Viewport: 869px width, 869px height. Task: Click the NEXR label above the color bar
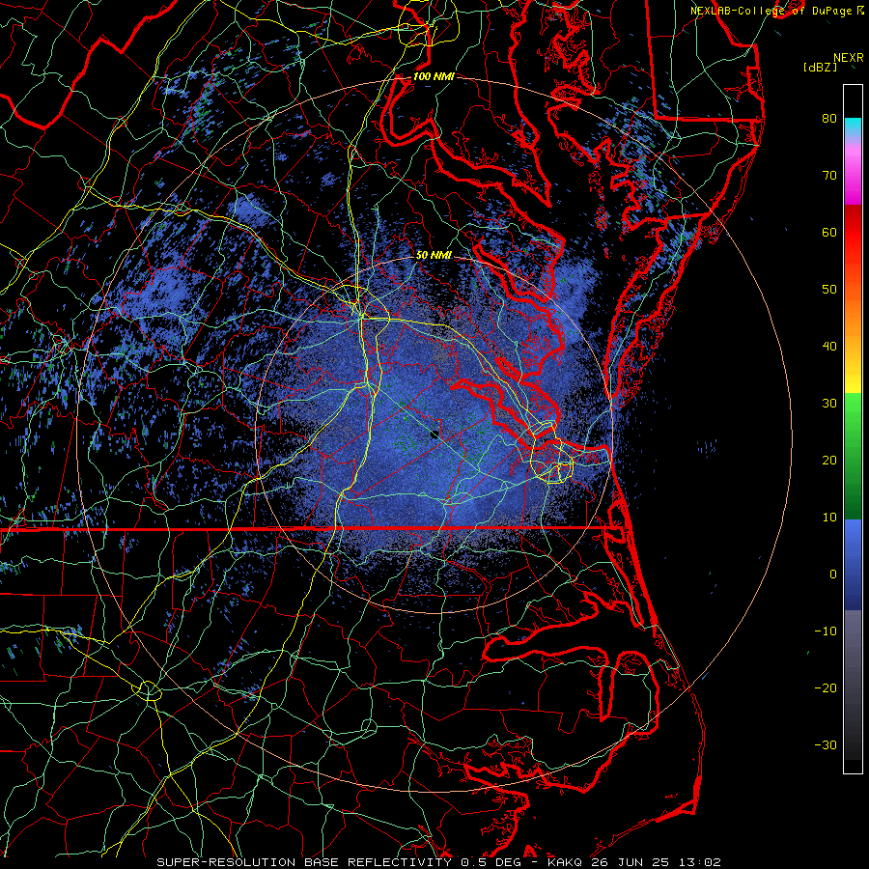(849, 58)
